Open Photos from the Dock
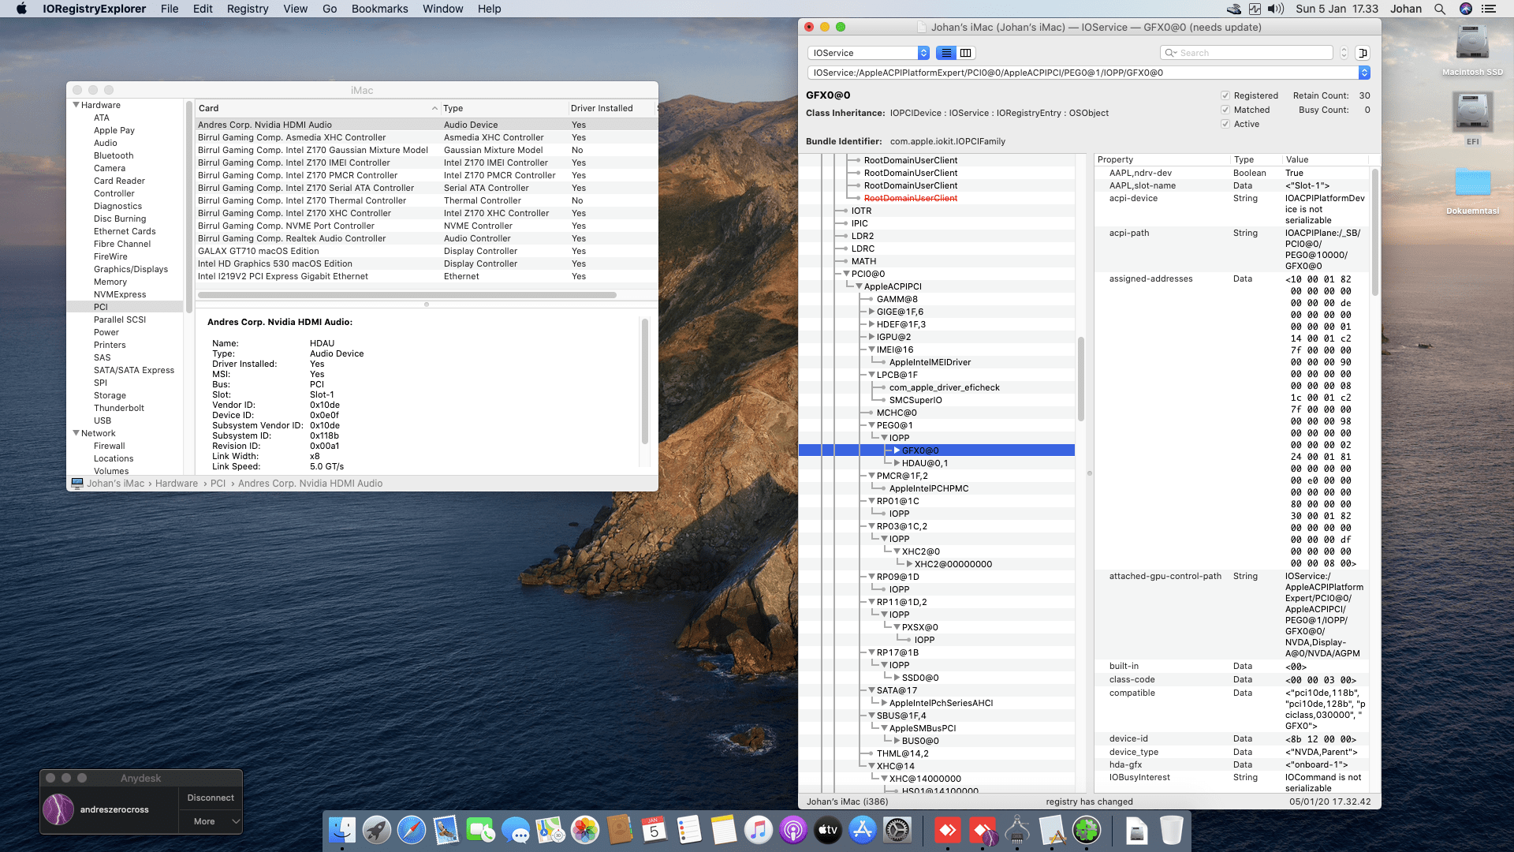The width and height of the screenshot is (1514, 852). pos(585,830)
